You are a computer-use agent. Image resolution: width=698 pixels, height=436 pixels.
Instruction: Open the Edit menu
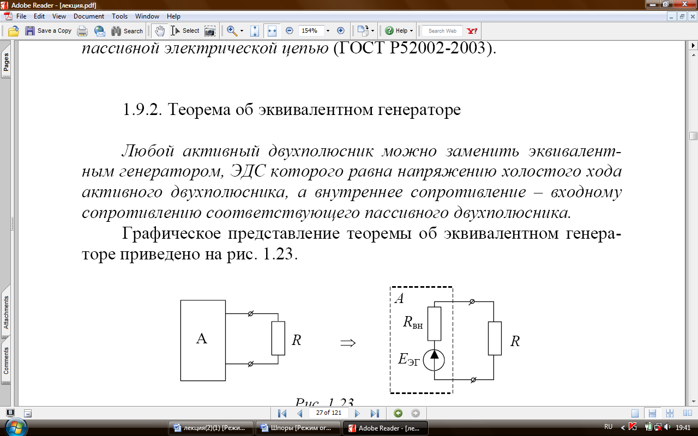click(39, 16)
